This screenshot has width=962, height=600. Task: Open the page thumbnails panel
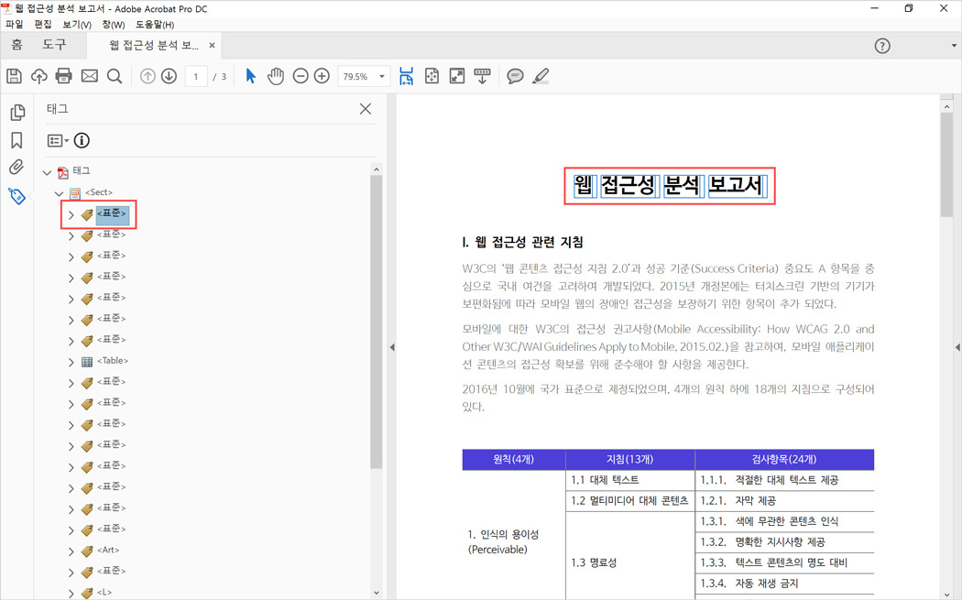[x=16, y=111]
